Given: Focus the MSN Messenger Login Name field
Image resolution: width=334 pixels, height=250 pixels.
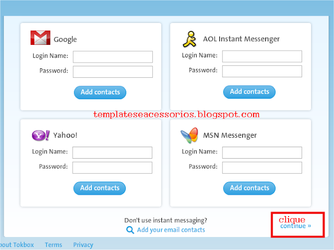Looking at the screenshot, I should [262, 152].
